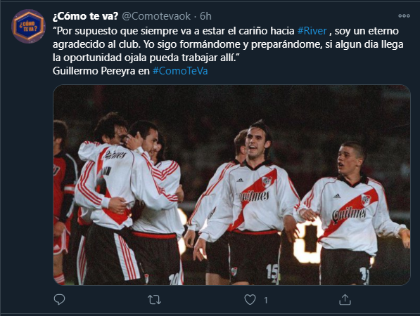Click the ¿Cómo te va? display name
420x316 pixels.
coord(85,16)
